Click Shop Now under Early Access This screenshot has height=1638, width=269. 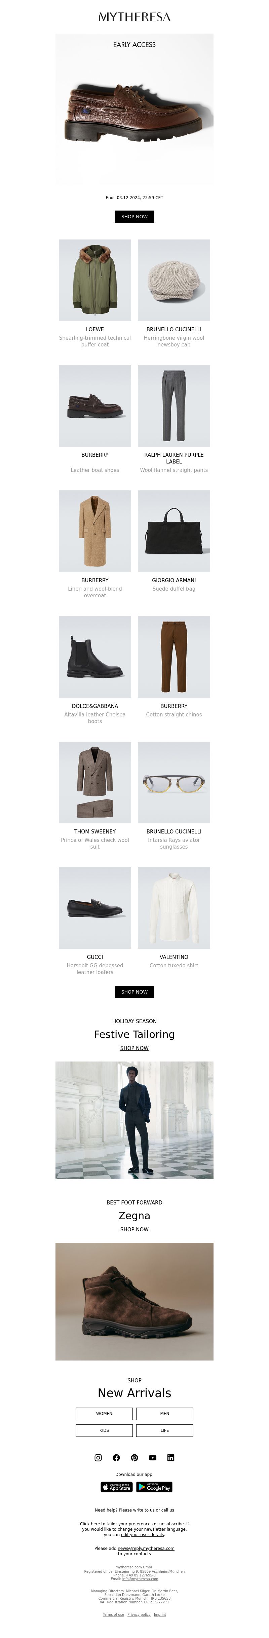pyautogui.click(x=134, y=216)
